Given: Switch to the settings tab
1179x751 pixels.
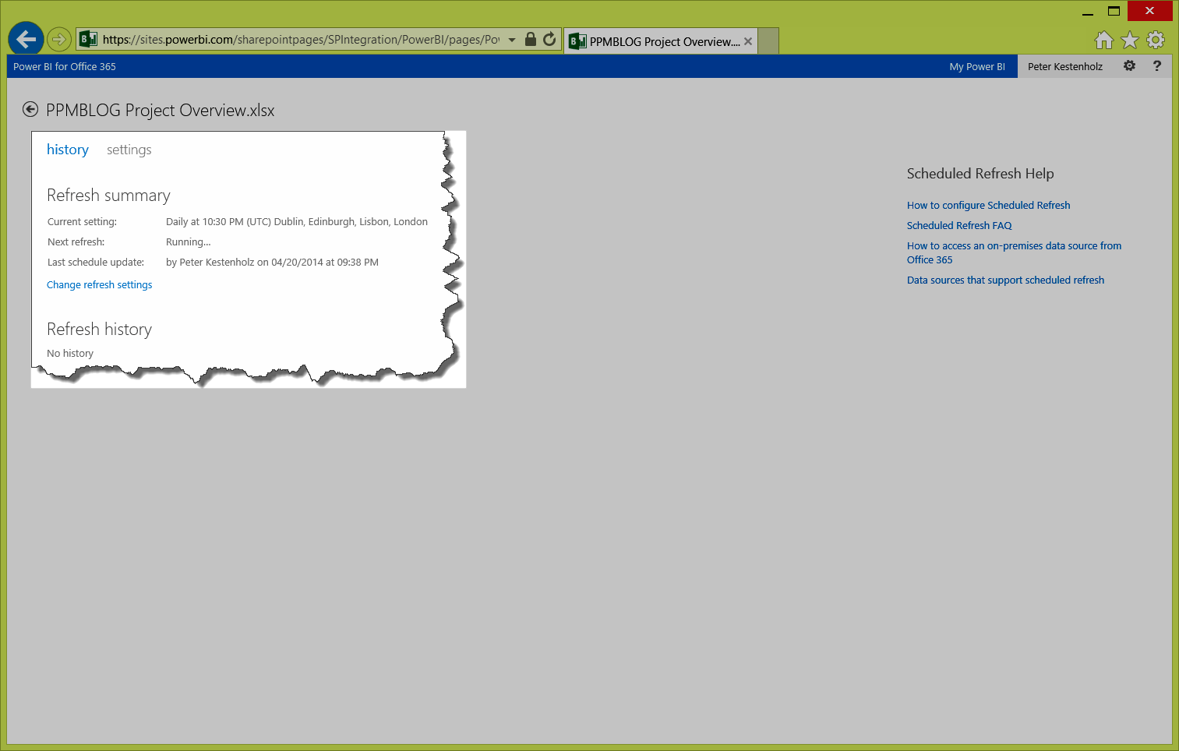Looking at the screenshot, I should [x=129, y=150].
